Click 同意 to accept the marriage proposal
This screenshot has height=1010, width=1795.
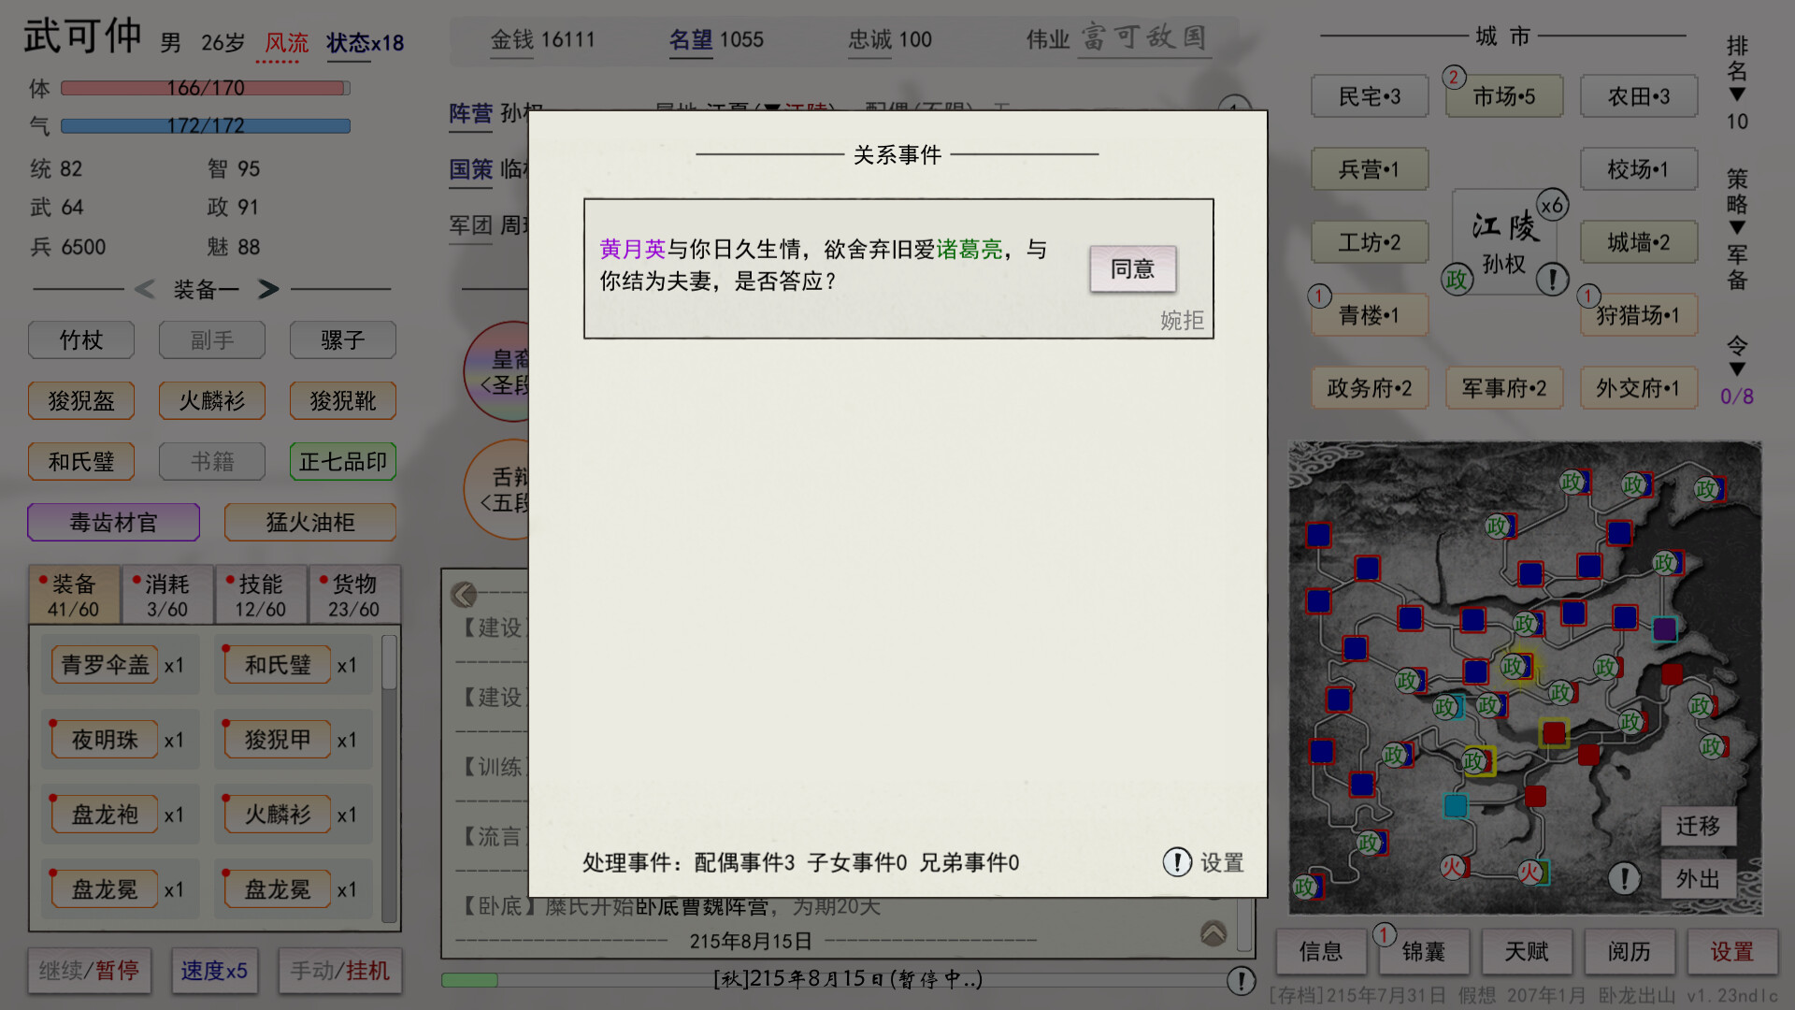[x=1132, y=269]
